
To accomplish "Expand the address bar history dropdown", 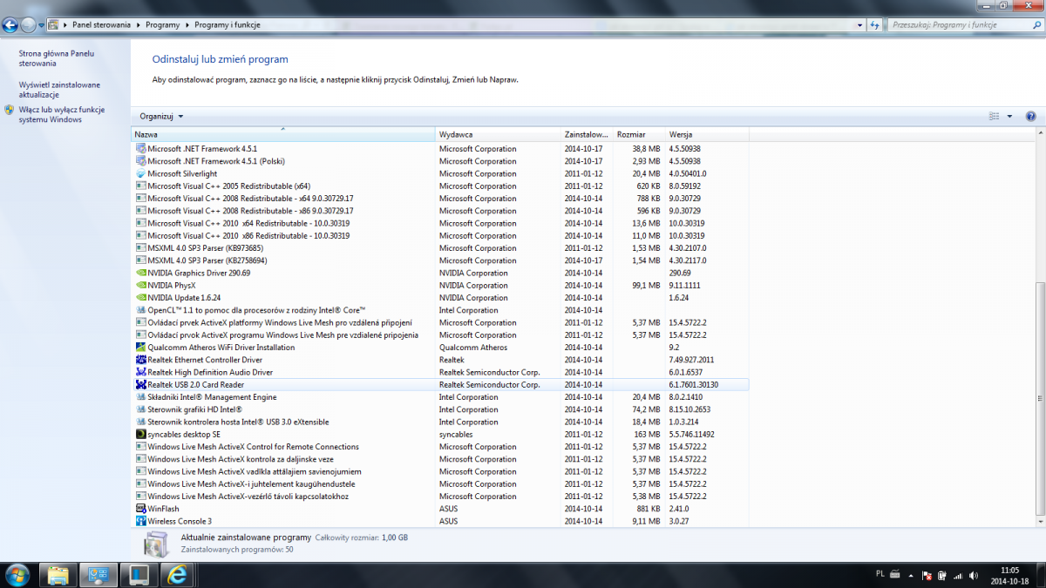I will (x=859, y=25).
